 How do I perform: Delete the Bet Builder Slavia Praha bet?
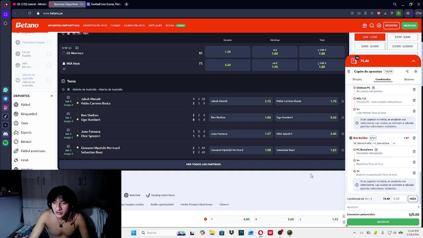point(414,138)
